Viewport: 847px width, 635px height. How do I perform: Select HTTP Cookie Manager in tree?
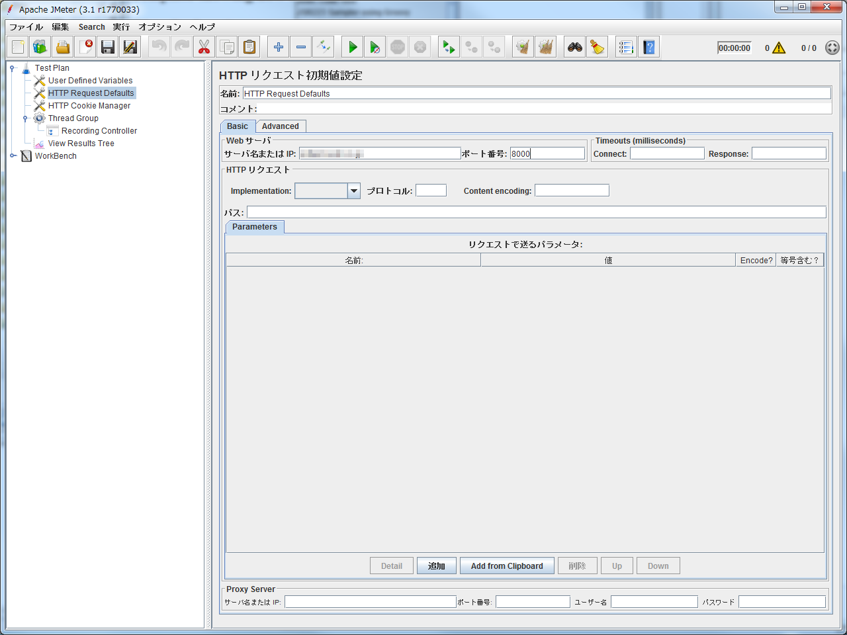pyautogui.click(x=89, y=106)
